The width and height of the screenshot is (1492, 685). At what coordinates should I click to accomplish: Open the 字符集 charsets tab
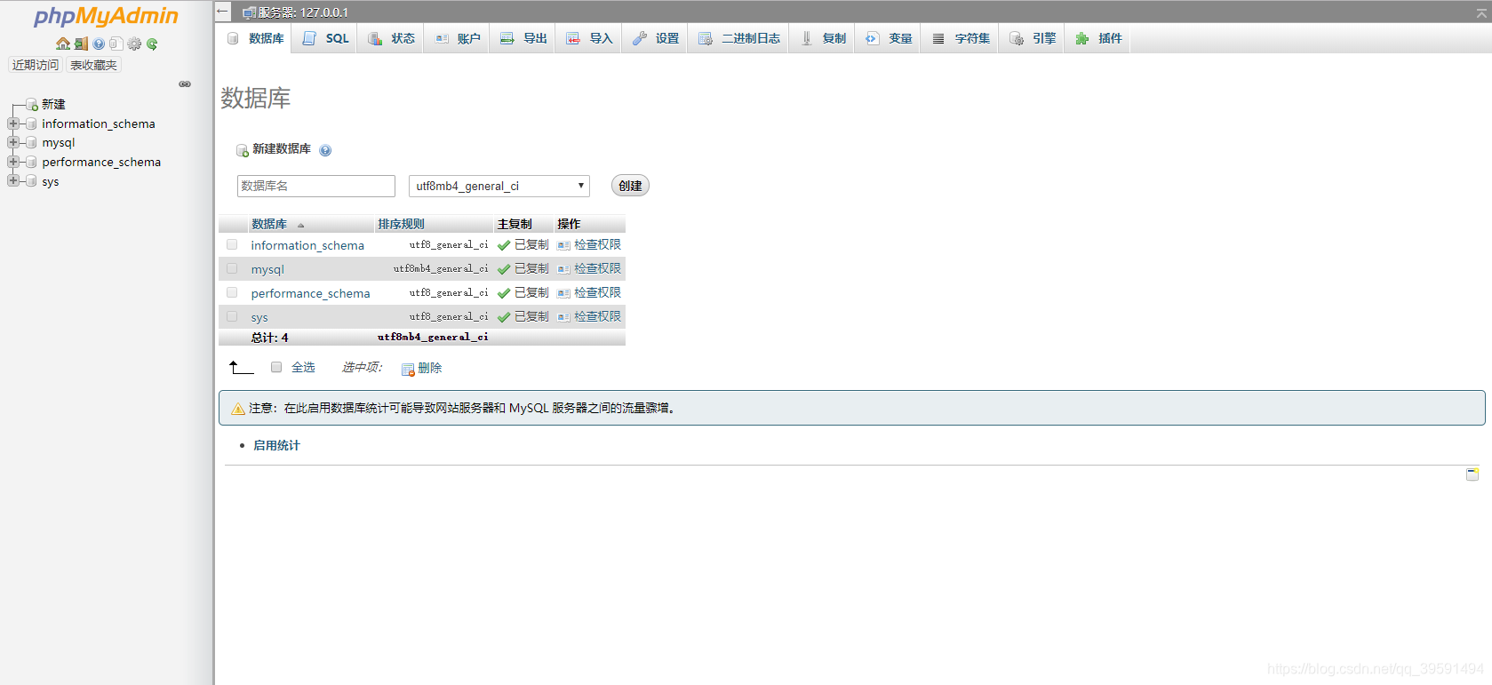[x=961, y=38]
